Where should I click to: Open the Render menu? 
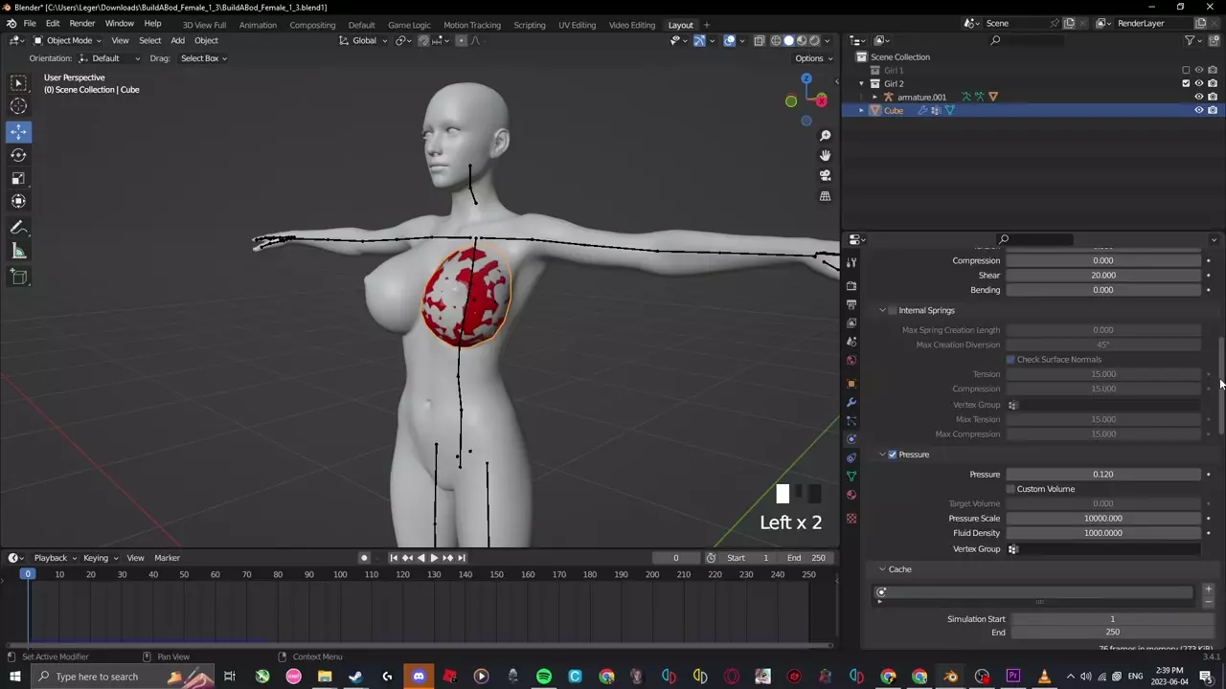click(x=81, y=23)
